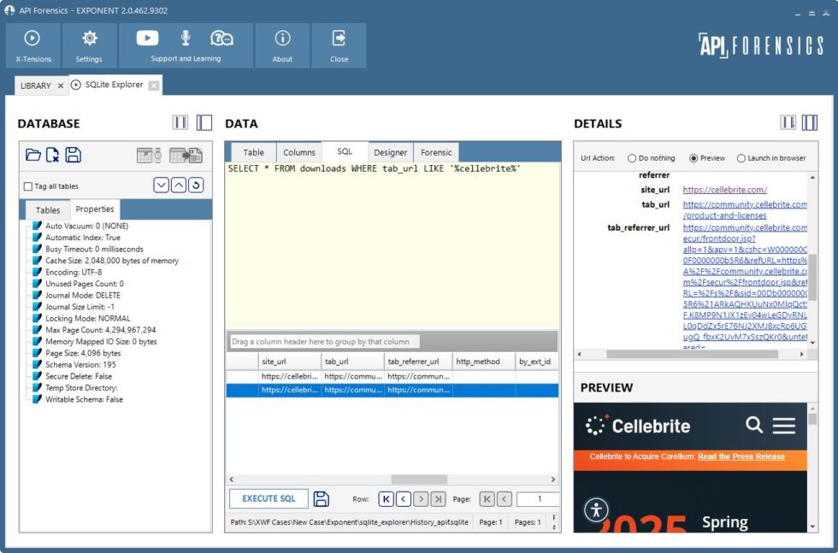Image resolution: width=838 pixels, height=553 pixels.
Task: Save the database with the save icon
Action: coord(74,156)
